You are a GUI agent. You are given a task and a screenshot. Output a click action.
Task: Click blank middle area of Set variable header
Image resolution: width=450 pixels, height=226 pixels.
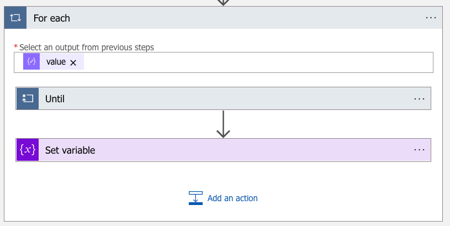(248, 150)
